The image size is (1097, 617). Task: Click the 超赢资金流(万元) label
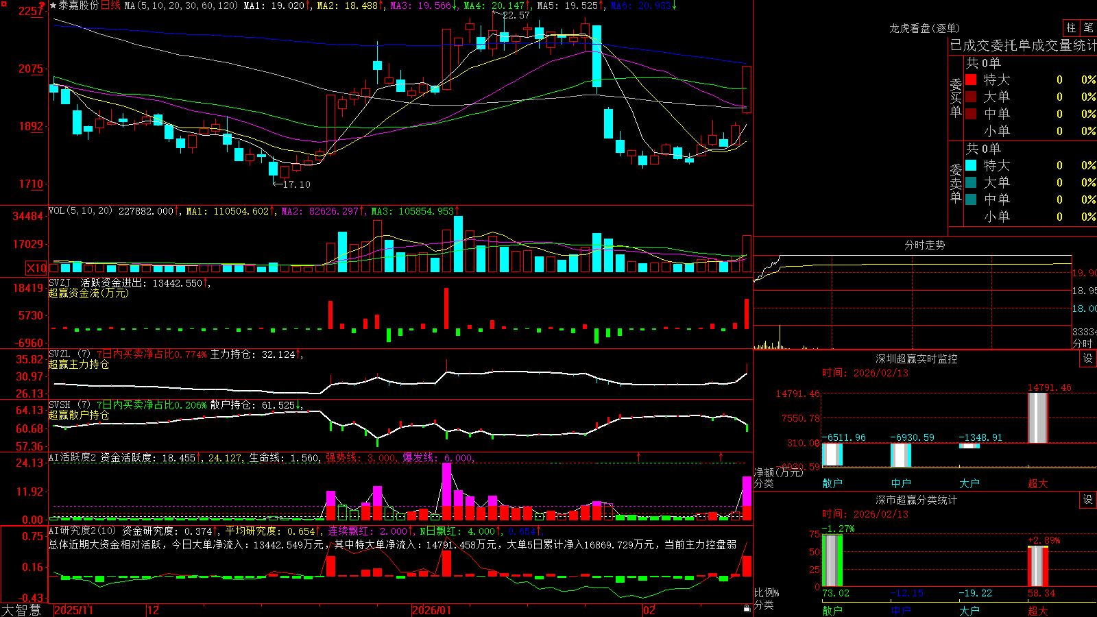click(x=88, y=293)
